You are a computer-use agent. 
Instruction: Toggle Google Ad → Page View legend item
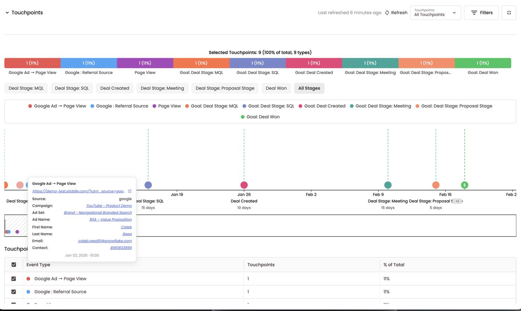(57, 106)
